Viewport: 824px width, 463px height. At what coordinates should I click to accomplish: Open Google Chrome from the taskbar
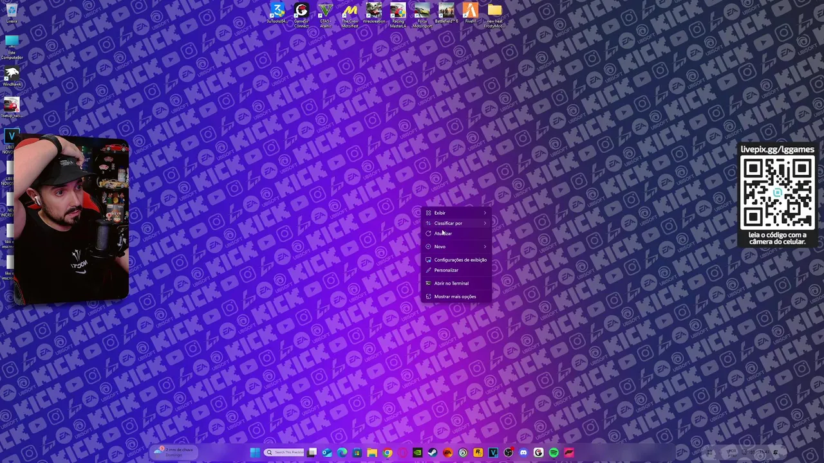388,453
